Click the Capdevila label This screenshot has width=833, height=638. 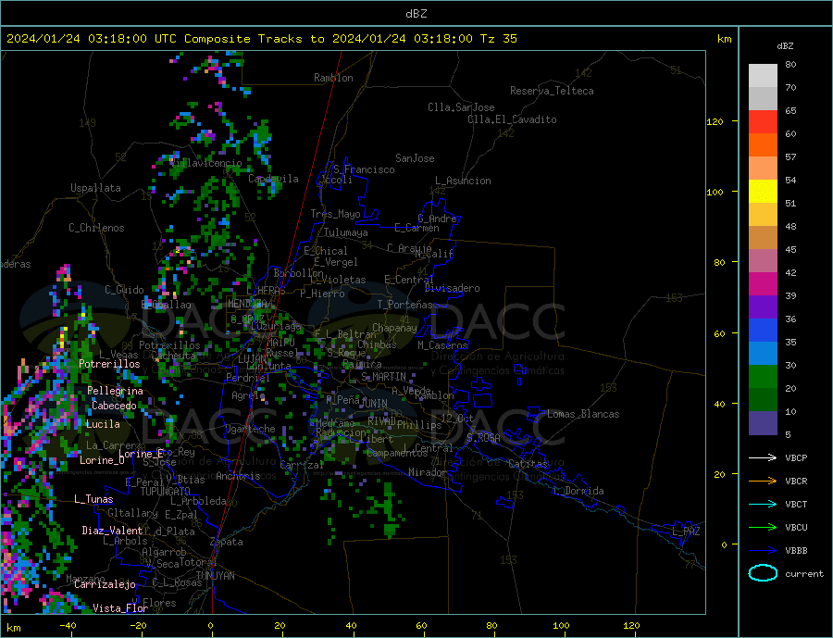coord(274,179)
